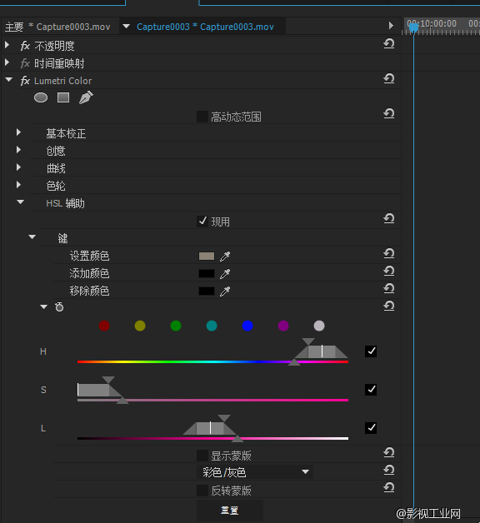Reset 反转蒙版 parameter

coord(389,488)
